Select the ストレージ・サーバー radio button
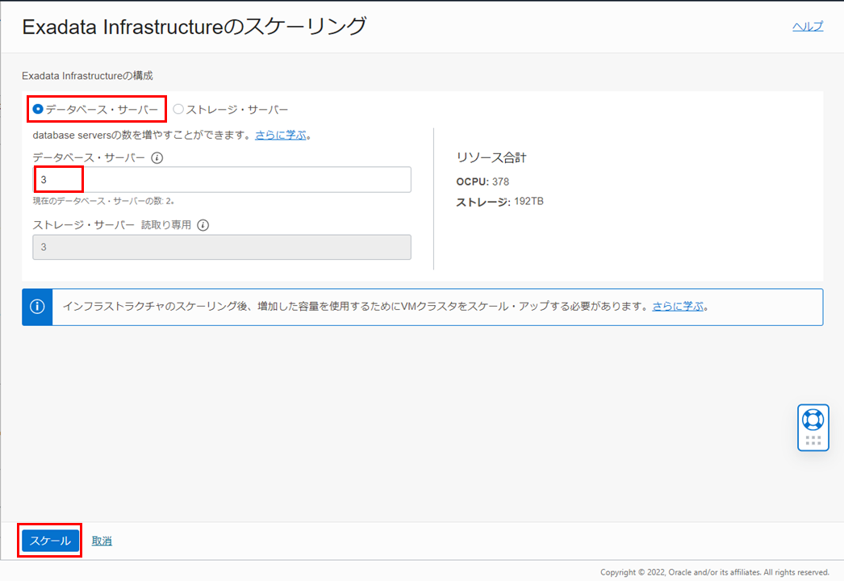844x581 pixels. 178,109
